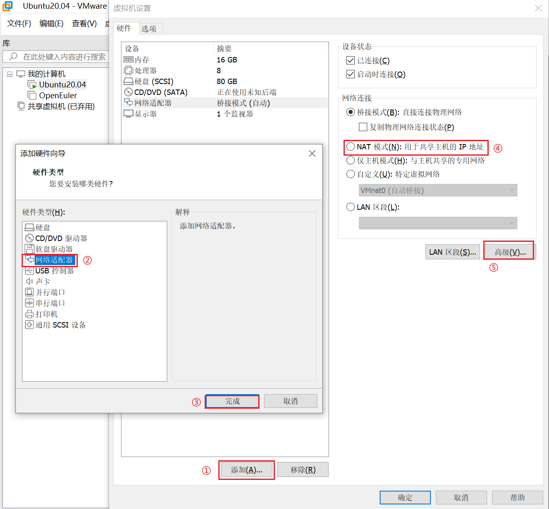Image resolution: width=549 pixels, height=509 pixels.
Task: Enable 复制物理网络连接状态(P) checkbox
Action: click(363, 127)
